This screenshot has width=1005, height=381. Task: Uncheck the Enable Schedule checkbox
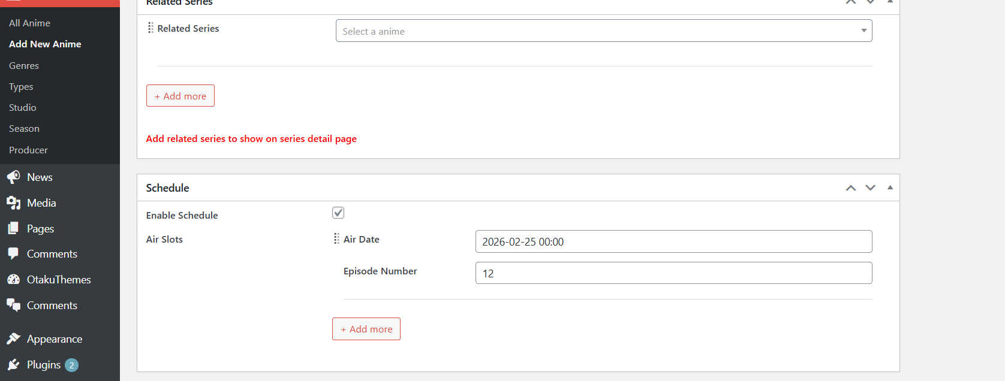(338, 213)
